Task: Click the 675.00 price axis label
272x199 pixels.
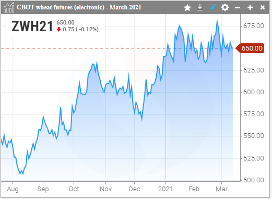Action: [x=253, y=26]
